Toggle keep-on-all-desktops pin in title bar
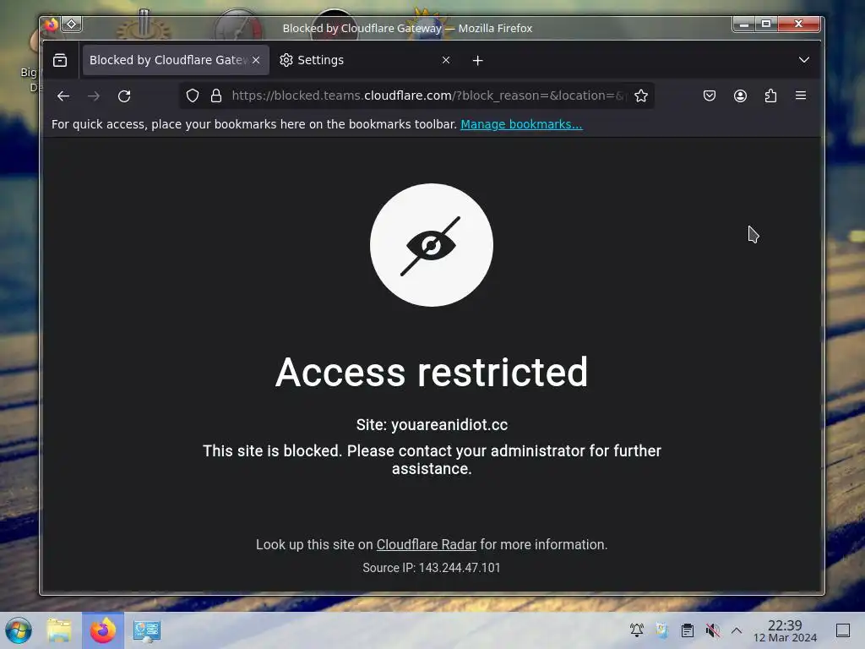This screenshot has height=649, width=865. [x=72, y=25]
